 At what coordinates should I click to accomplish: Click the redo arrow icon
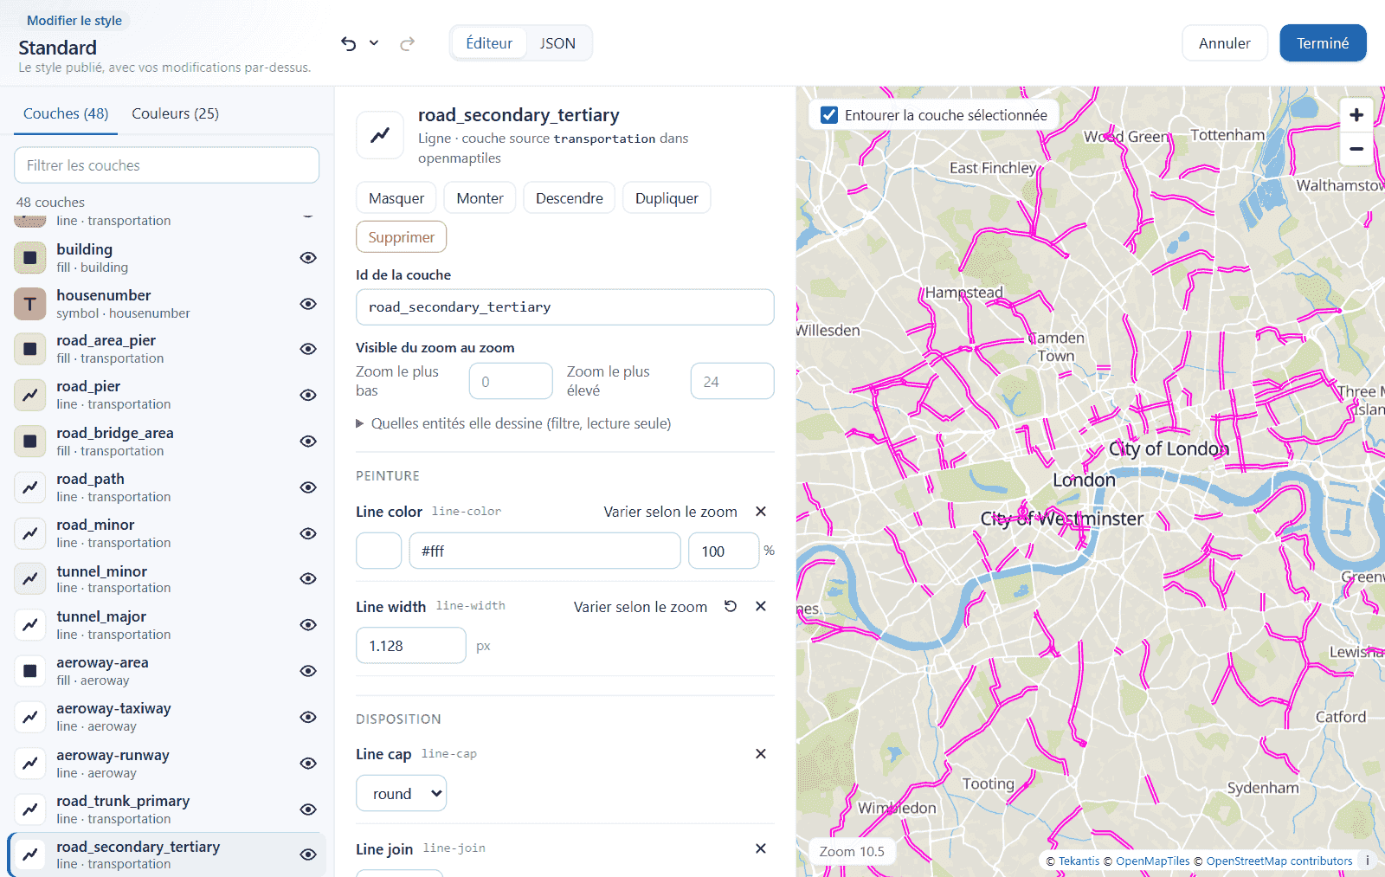pyautogui.click(x=408, y=43)
